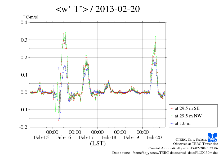Click the chart title '<w' T'> / 2013-02-20'
The width and height of the screenshot is (223, 157).
pos(98,9)
